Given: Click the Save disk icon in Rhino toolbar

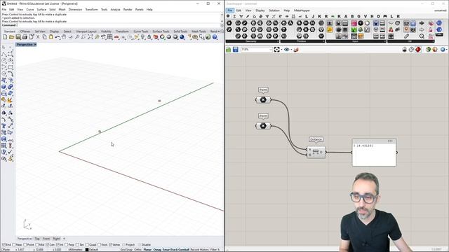Looking at the screenshot, I should tap(18, 37).
